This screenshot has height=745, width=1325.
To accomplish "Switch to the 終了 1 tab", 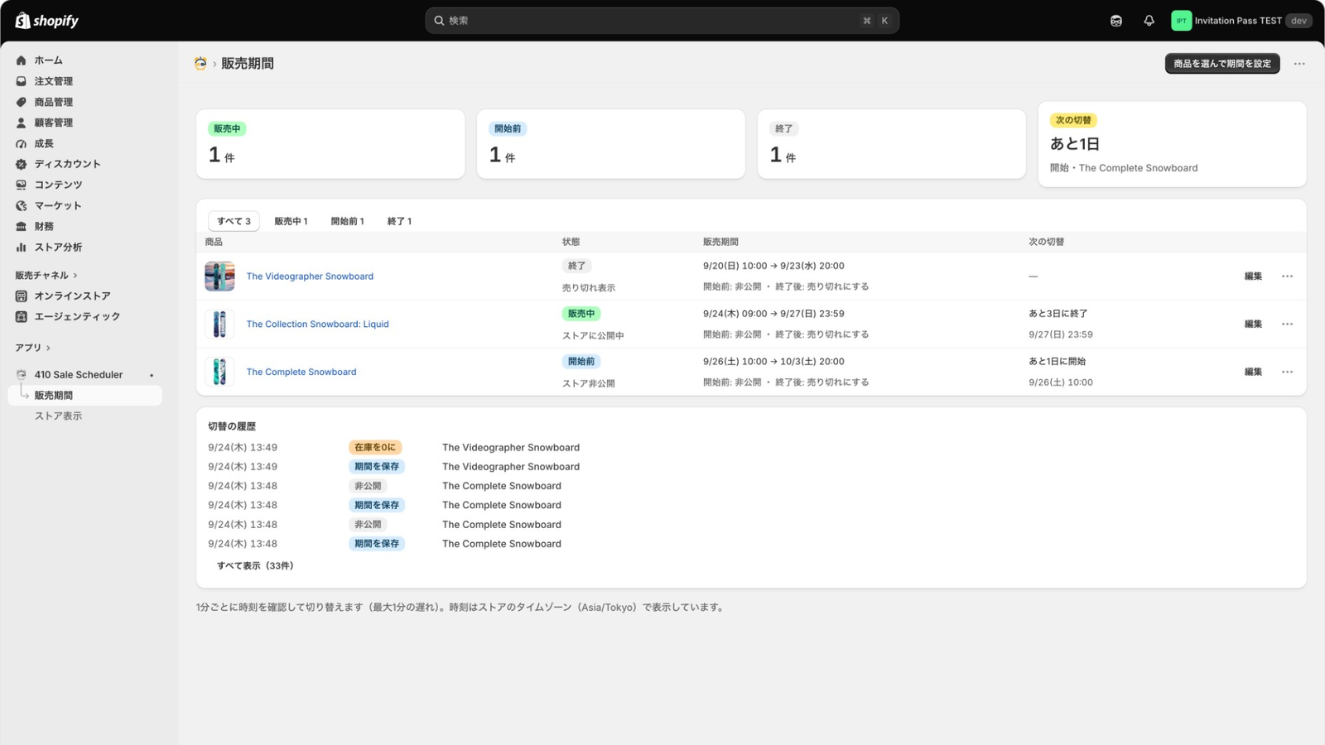I will (399, 221).
